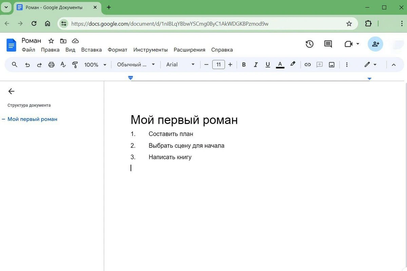Click the document title Роман

point(31,41)
